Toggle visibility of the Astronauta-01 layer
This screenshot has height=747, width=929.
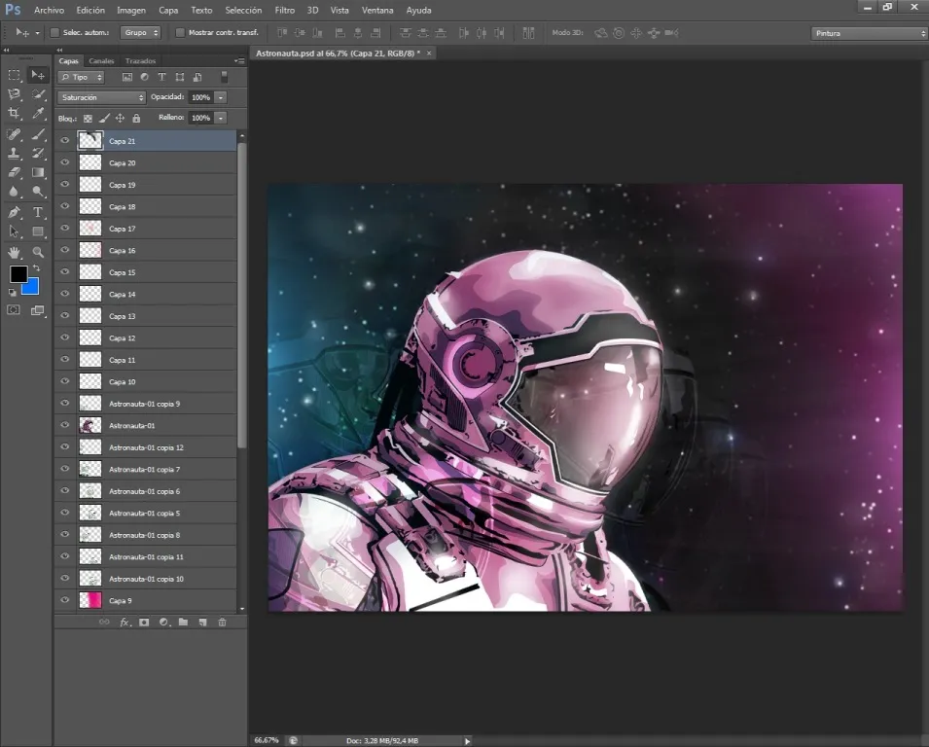[x=65, y=425]
